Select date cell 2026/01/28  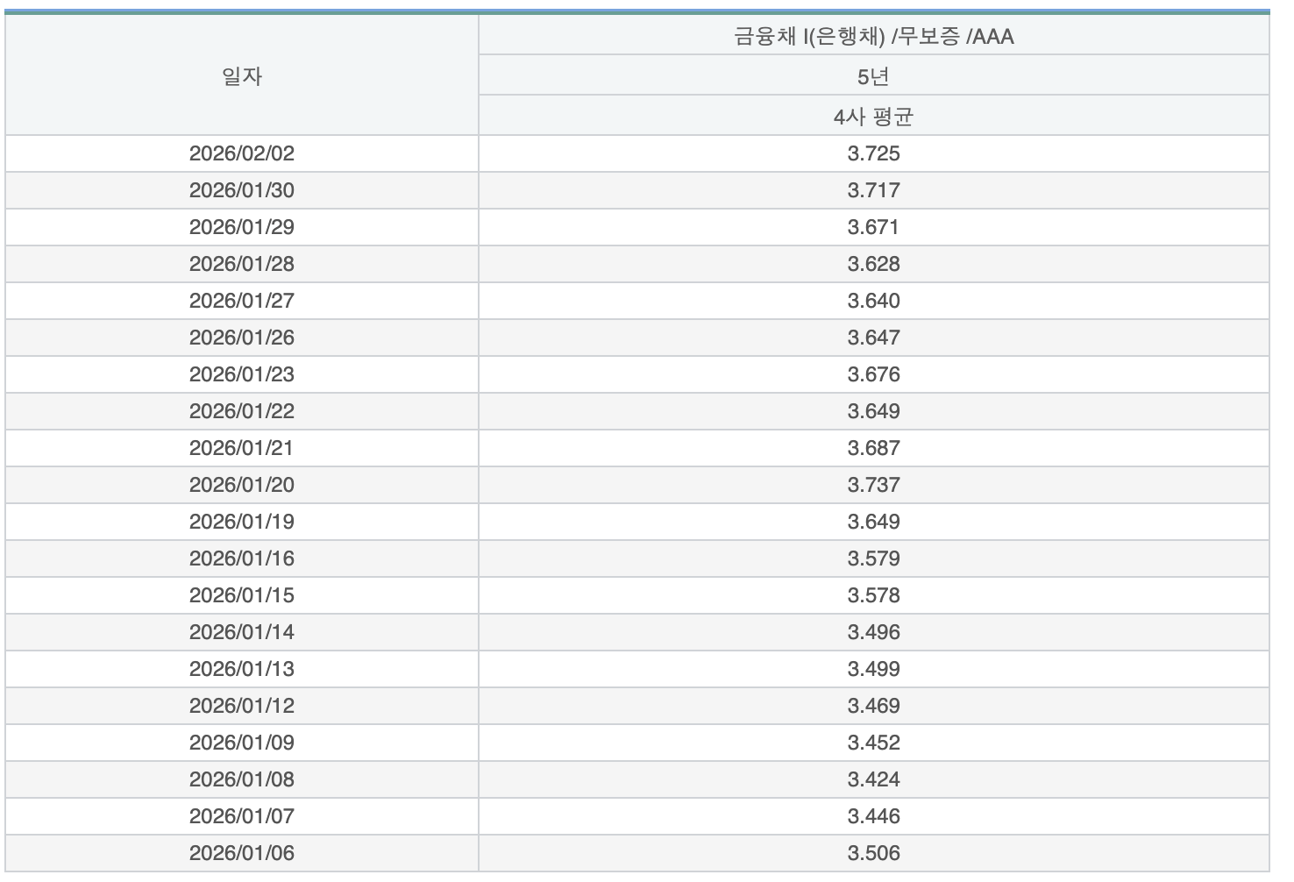(242, 264)
